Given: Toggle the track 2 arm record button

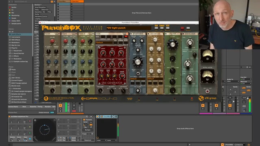Looking at the screenshot, I should click(74, 111).
